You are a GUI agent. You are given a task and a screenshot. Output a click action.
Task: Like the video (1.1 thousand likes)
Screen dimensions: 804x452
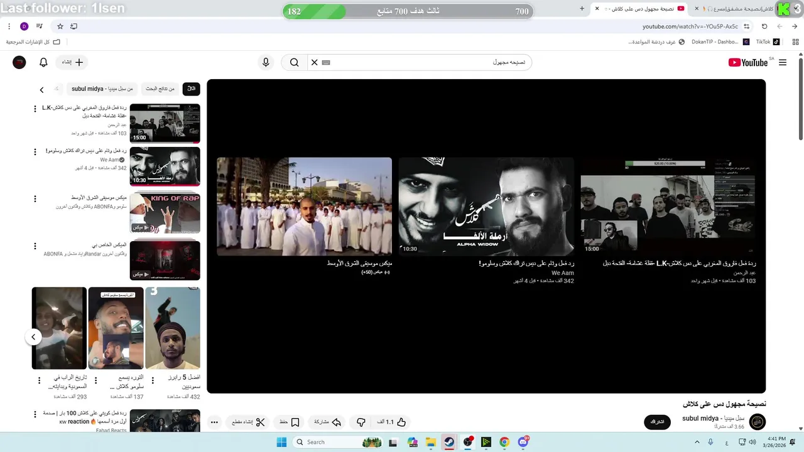(392, 422)
